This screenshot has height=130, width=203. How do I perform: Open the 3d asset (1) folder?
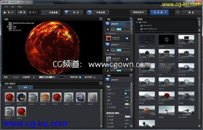click(x=146, y=25)
